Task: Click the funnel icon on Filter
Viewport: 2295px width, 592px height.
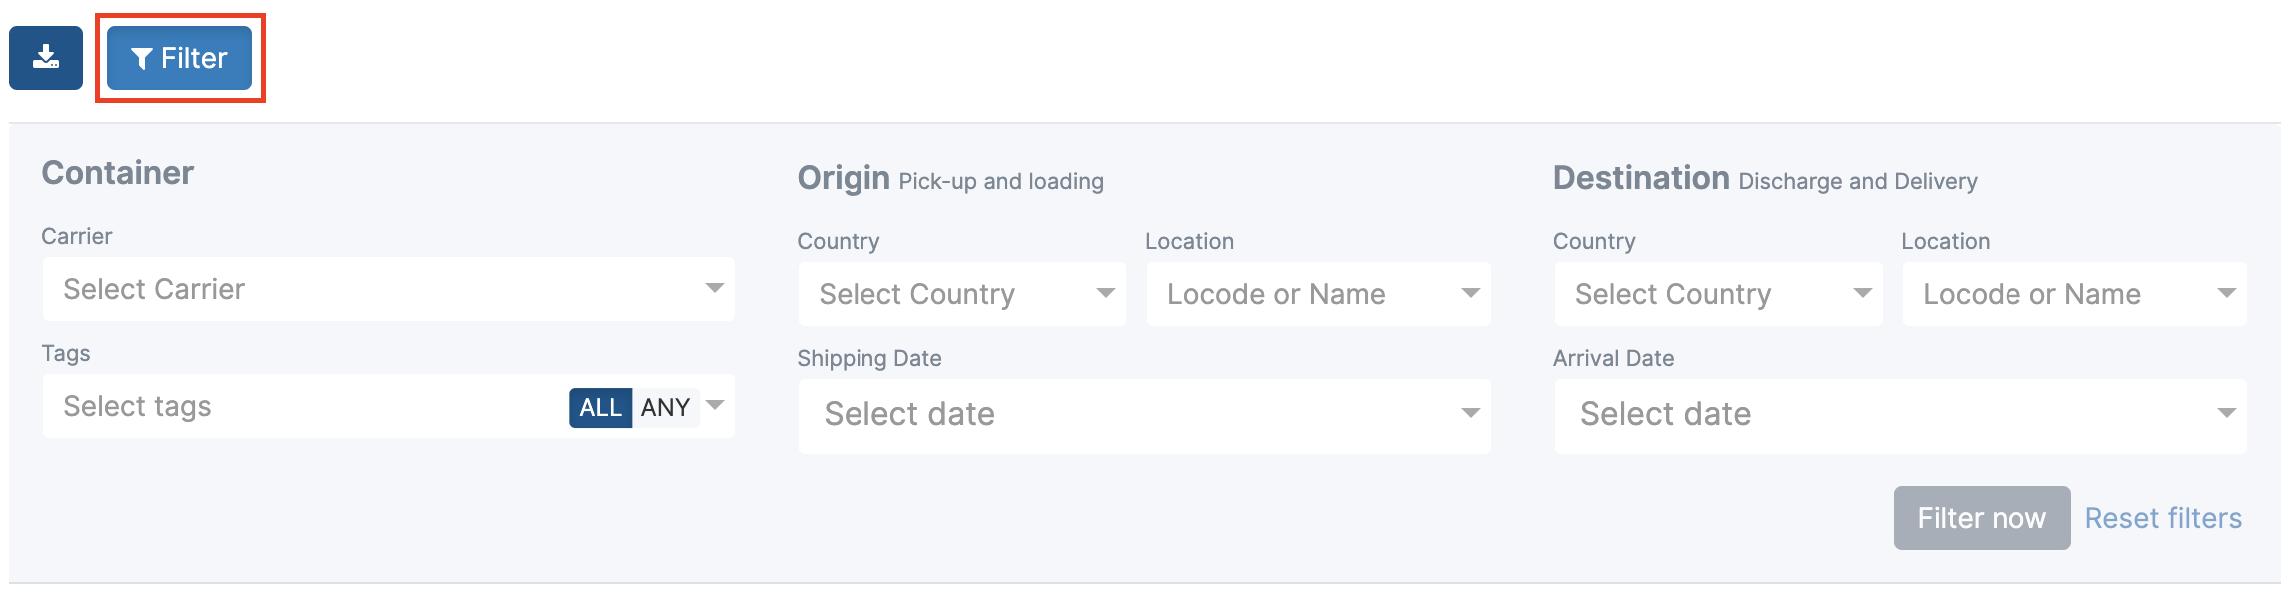Action: click(142, 59)
